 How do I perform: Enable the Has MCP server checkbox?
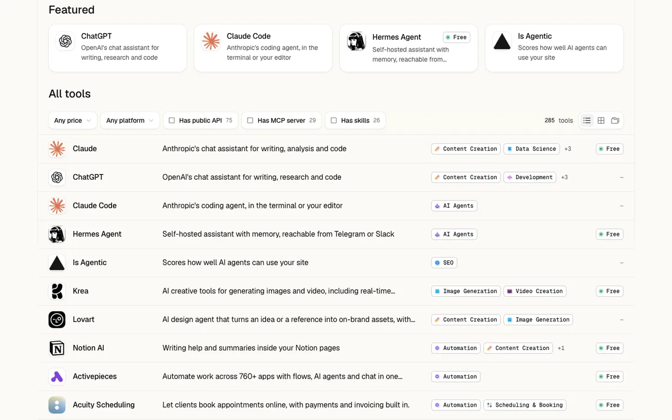click(x=250, y=120)
